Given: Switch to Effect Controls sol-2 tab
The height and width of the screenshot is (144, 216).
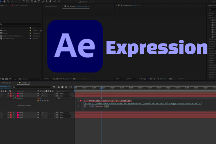Looking at the screenshot, I should coord(21,5).
